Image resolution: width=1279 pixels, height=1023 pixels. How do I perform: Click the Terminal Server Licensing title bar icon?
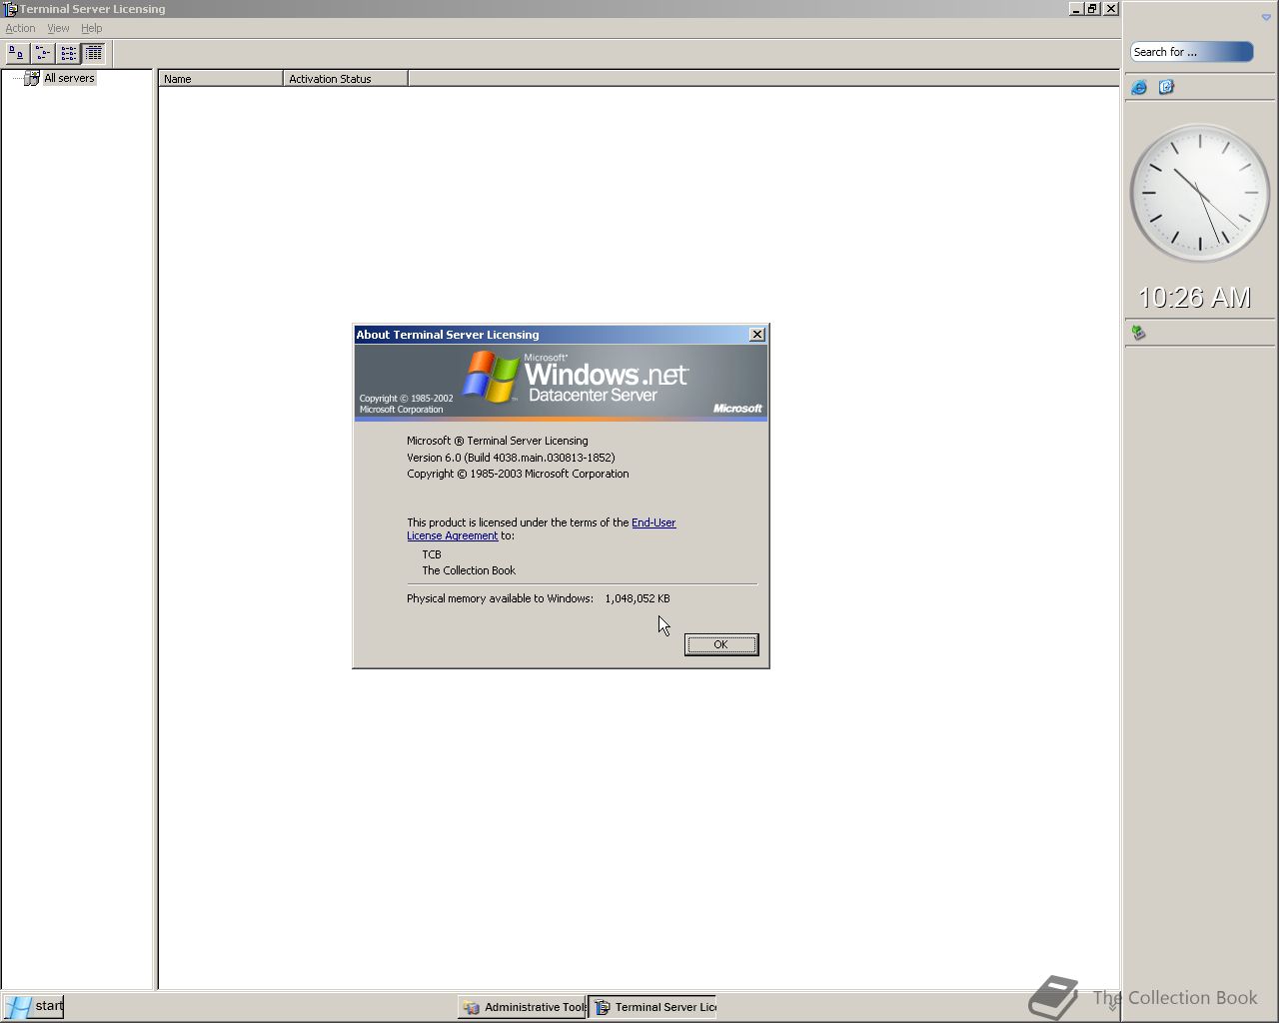point(10,9)
